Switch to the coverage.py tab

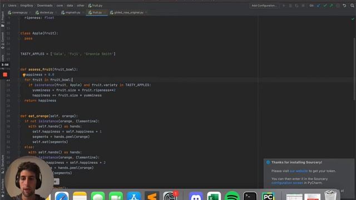pos(18,12)
